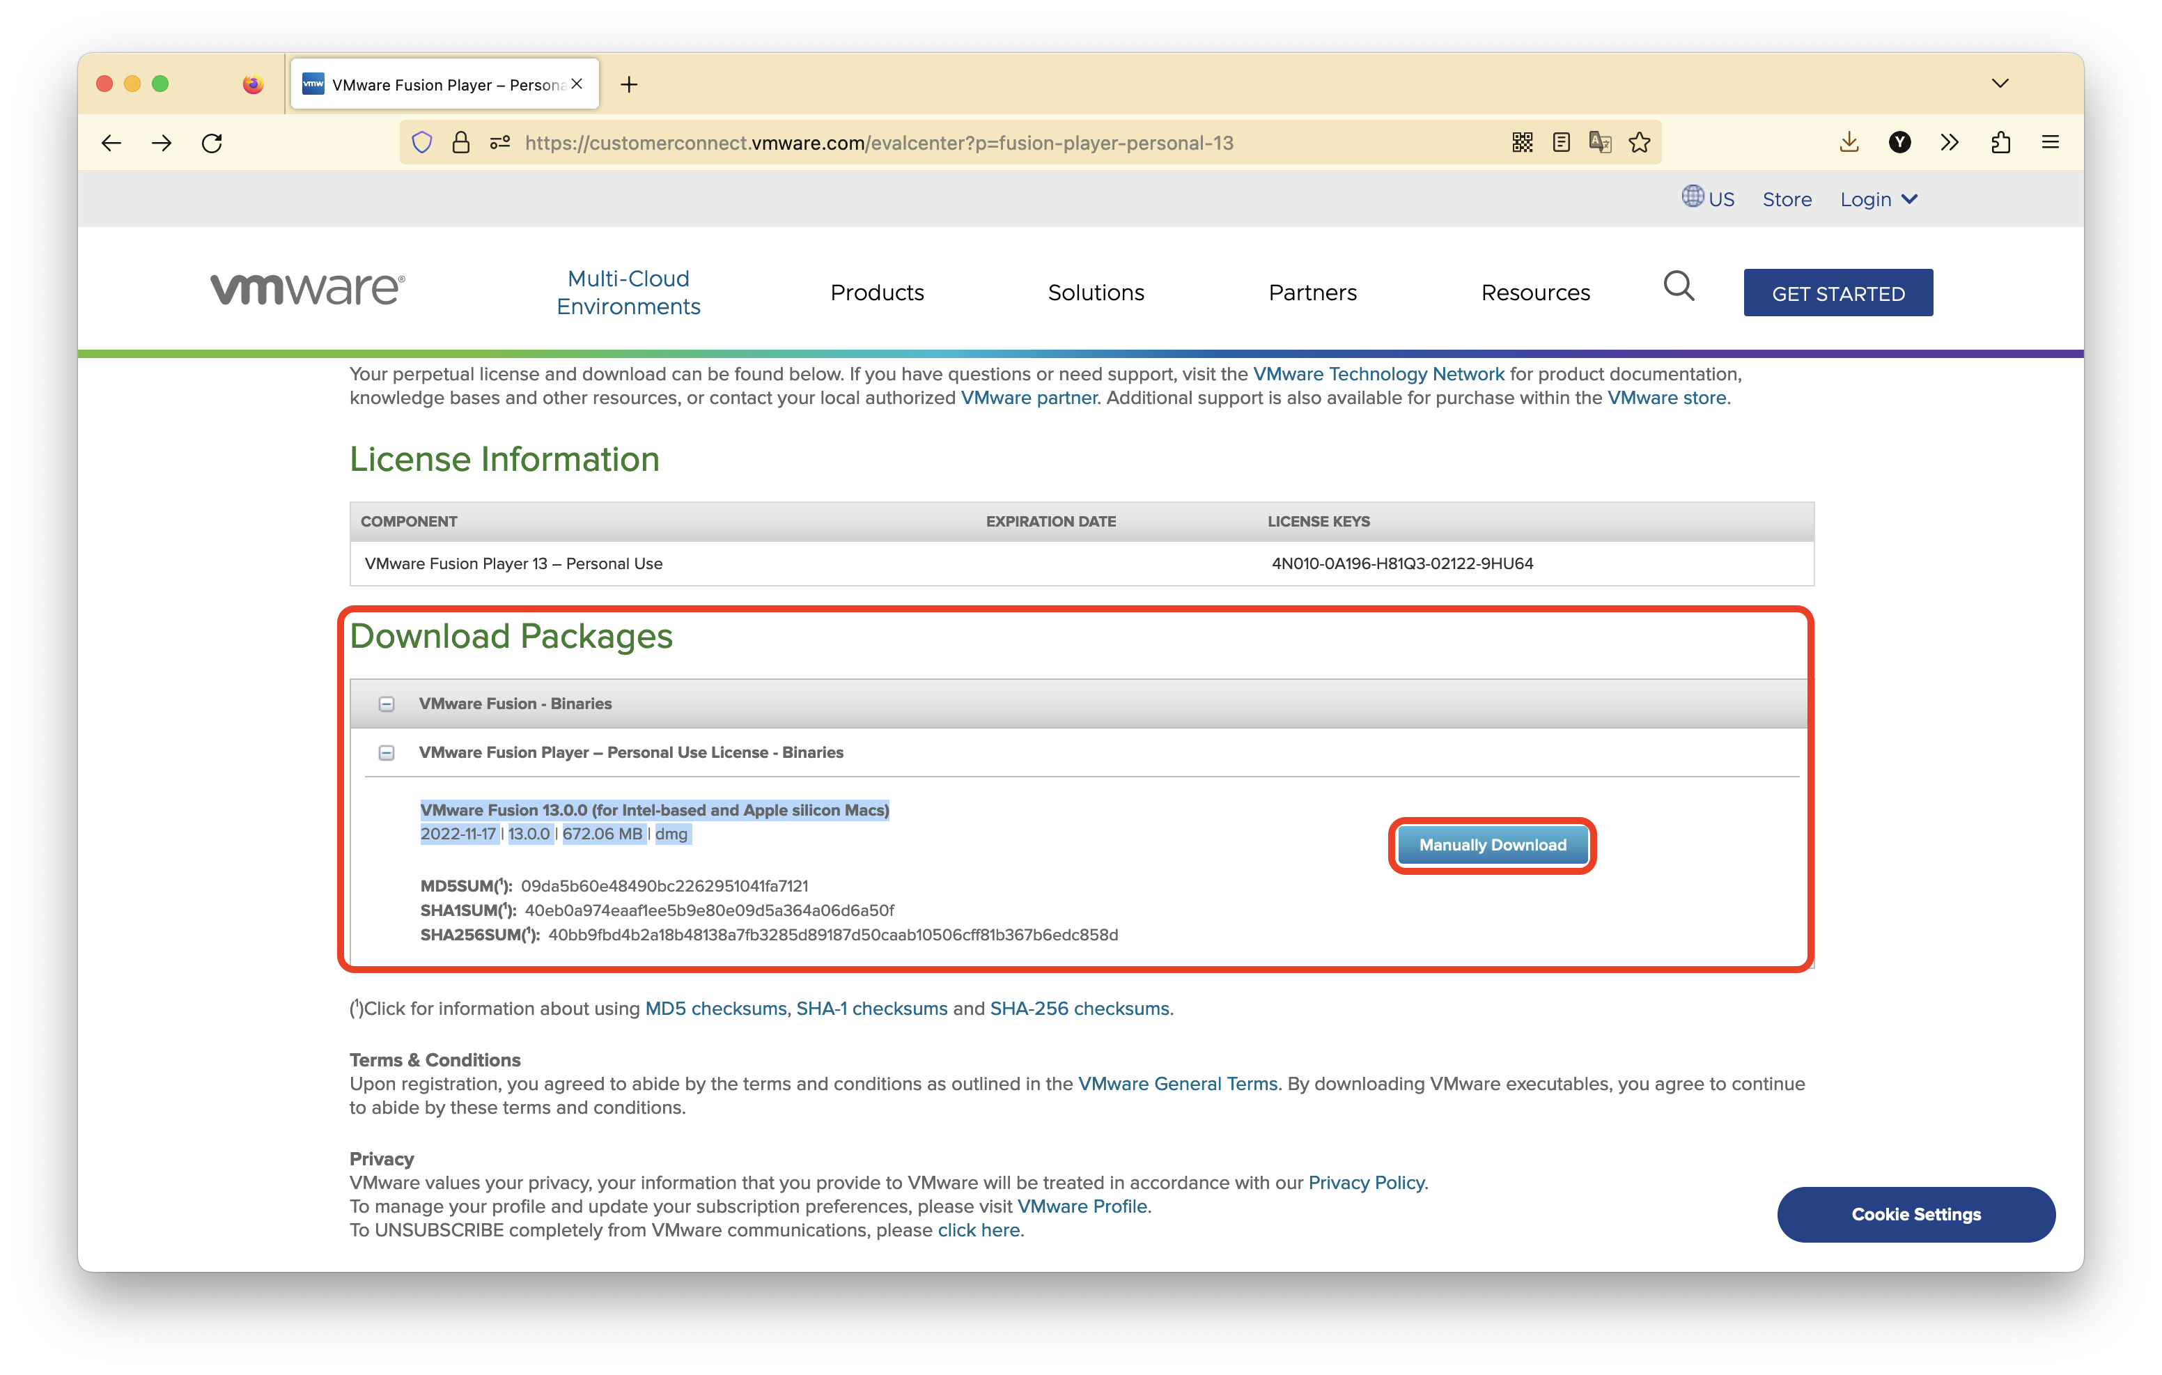Open new browser tab
The width and height of the screenshot is (2162, 1375).
click(x=630, y=84)
